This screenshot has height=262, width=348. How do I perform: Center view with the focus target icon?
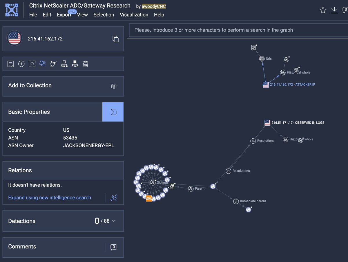pos(32,64)
